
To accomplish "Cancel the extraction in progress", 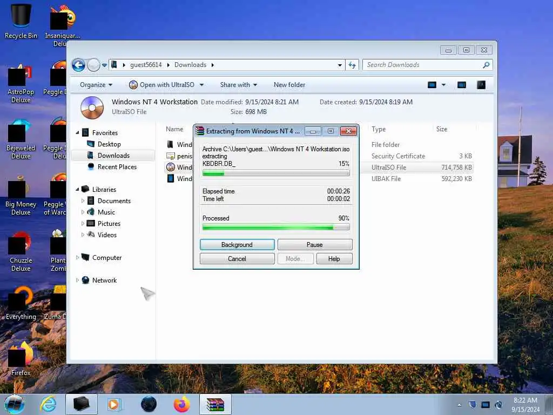I will click(237, 259).
